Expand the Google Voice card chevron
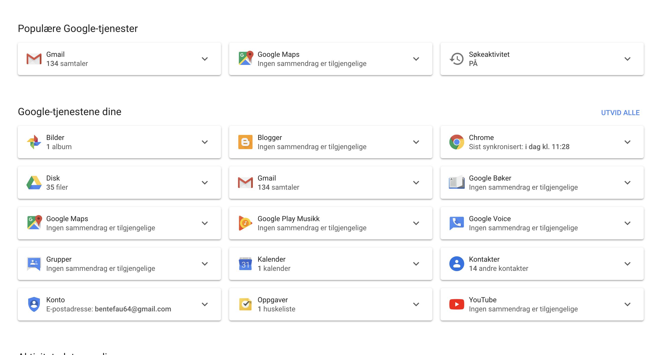659x355 pixels. pos(627,223)
